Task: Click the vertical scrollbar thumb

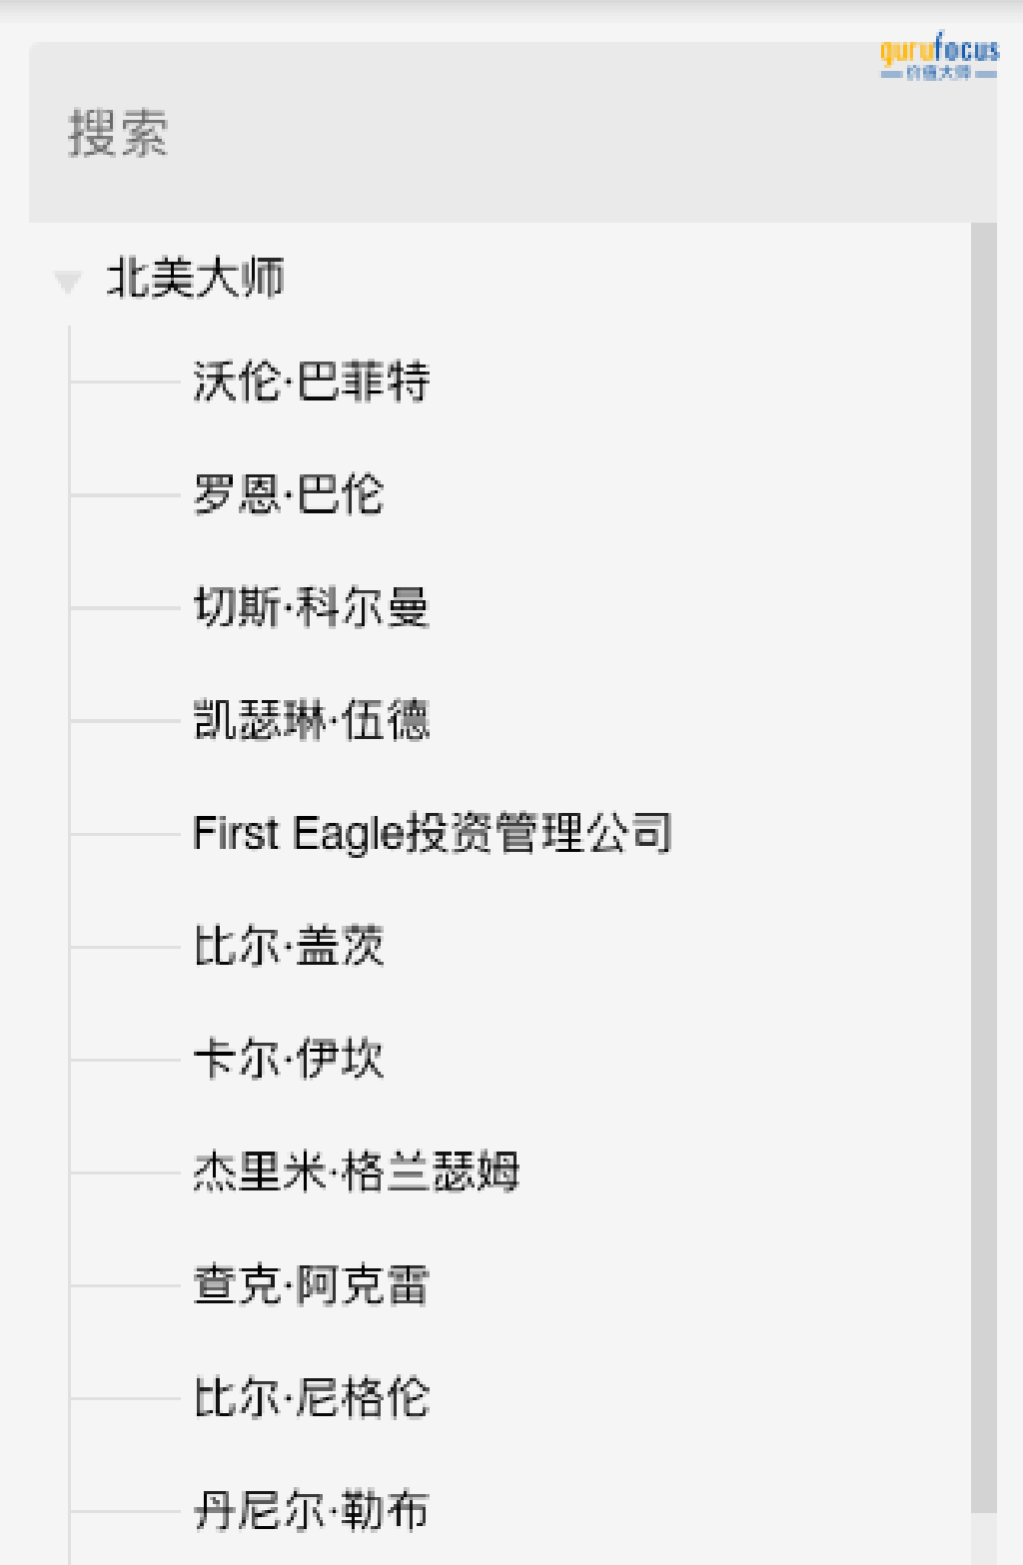Action: (x=984, y=868)
